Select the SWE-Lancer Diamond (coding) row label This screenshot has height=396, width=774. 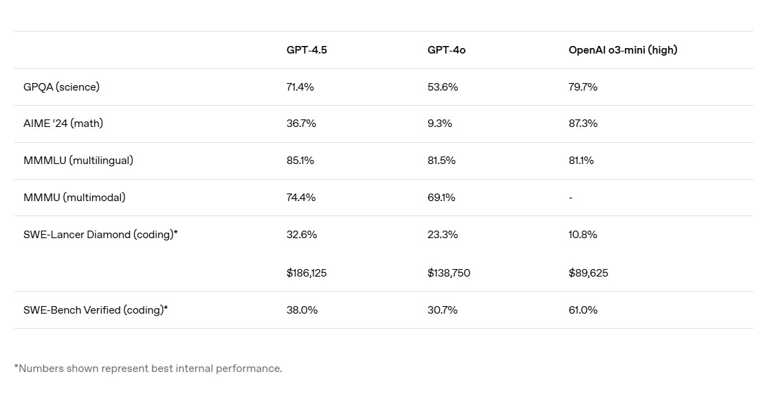click(x=100, y=235)
